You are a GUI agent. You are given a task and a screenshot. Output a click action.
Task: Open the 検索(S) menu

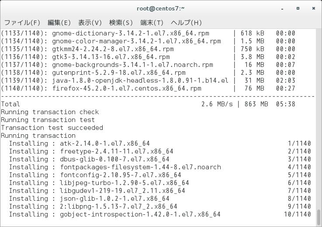[121, 22]
